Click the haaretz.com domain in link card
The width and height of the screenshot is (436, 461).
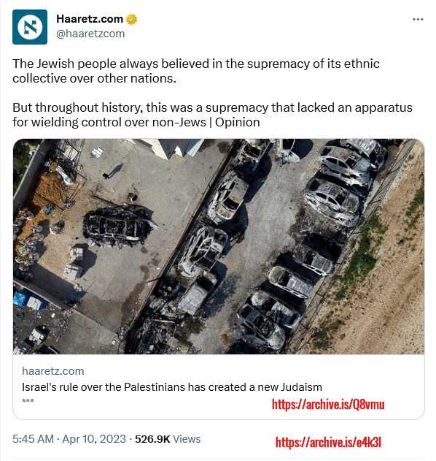point(53,371)
